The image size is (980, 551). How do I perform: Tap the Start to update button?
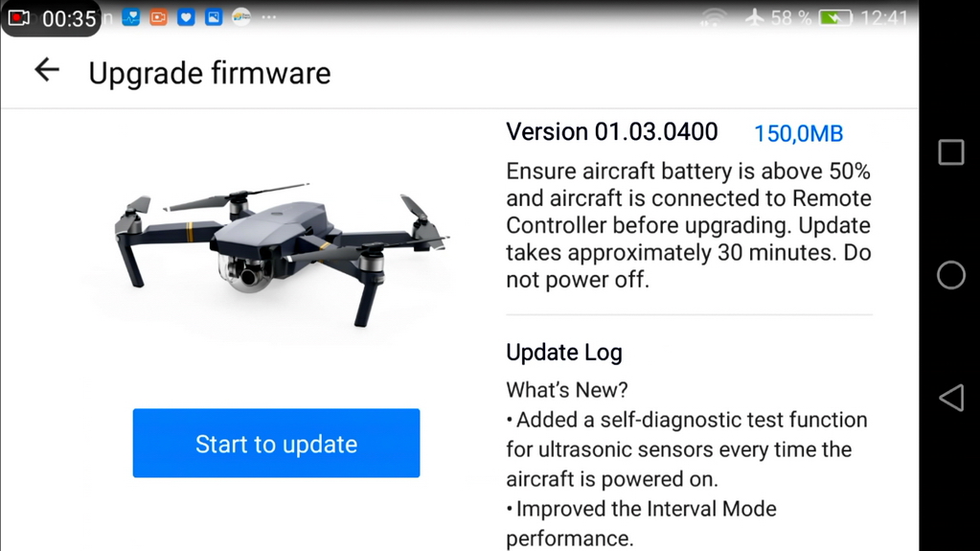point(276,444)
